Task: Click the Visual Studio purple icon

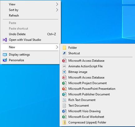Action: tap(5, 40)
